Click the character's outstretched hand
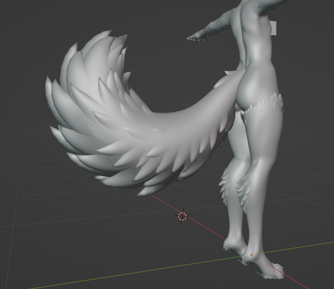 pos(196,36)
